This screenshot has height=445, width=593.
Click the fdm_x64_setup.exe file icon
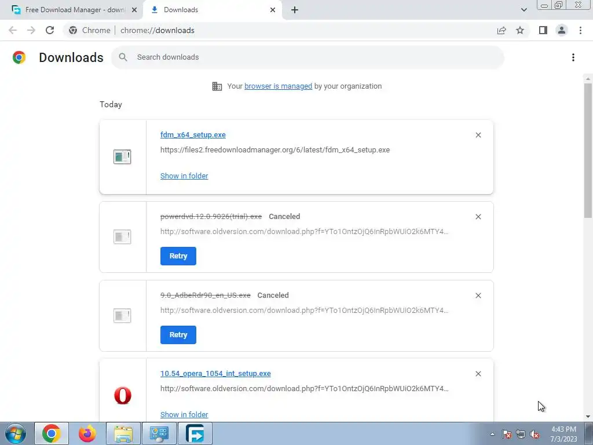point(122,156)
